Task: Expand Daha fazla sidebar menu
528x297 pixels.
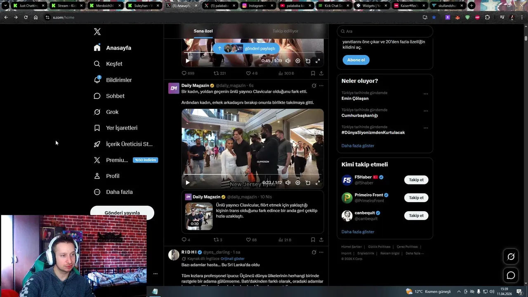Action: 113,192
